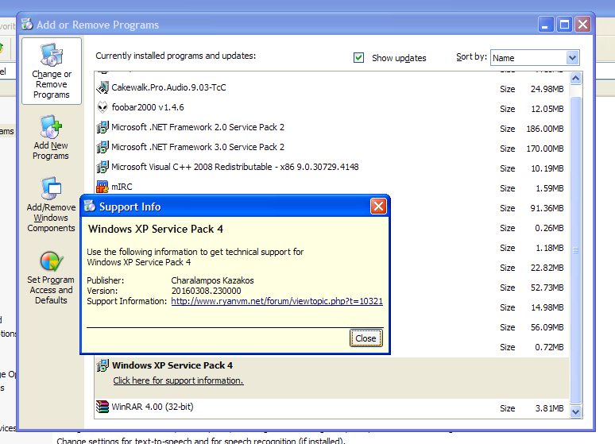Select the Windows XP Service Pack 4 list title

coord(172,365)
